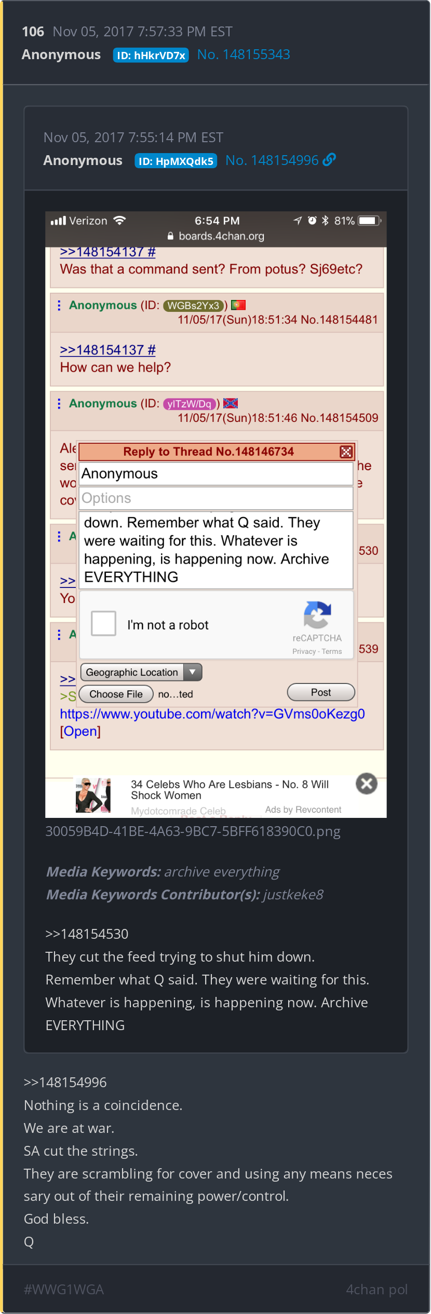This screenshot has height=1314, width=431.
Task: Expand the Geographic Location dropdown
Action: pyautogui.click(x=141, y=672)
